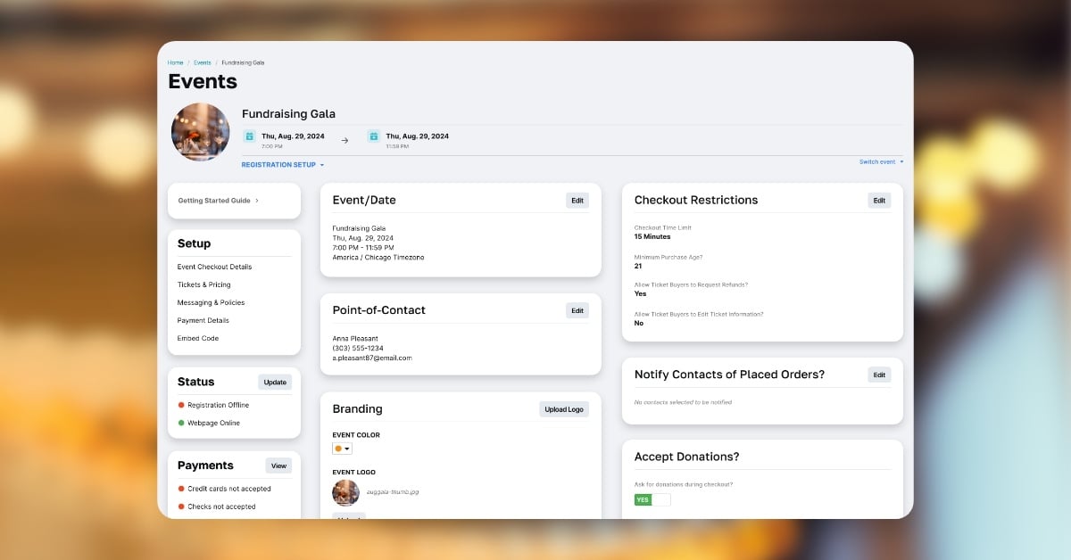1071x560 pixels.
Task: Edit the Point-of-Contact card
Action: [x=577, y=310]
